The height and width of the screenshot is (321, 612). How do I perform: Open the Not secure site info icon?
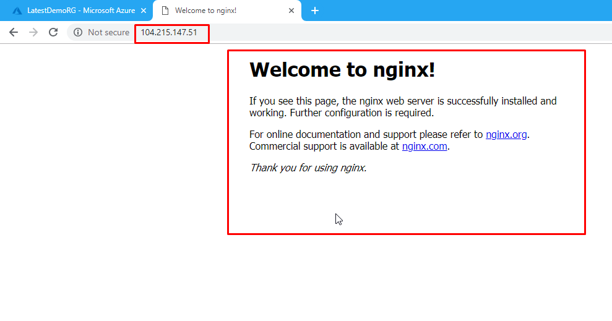pyautogui.click(x=78, y=32)
